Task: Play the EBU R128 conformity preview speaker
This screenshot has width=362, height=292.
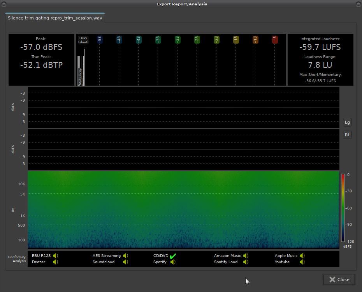Action: tap(55, 256)
